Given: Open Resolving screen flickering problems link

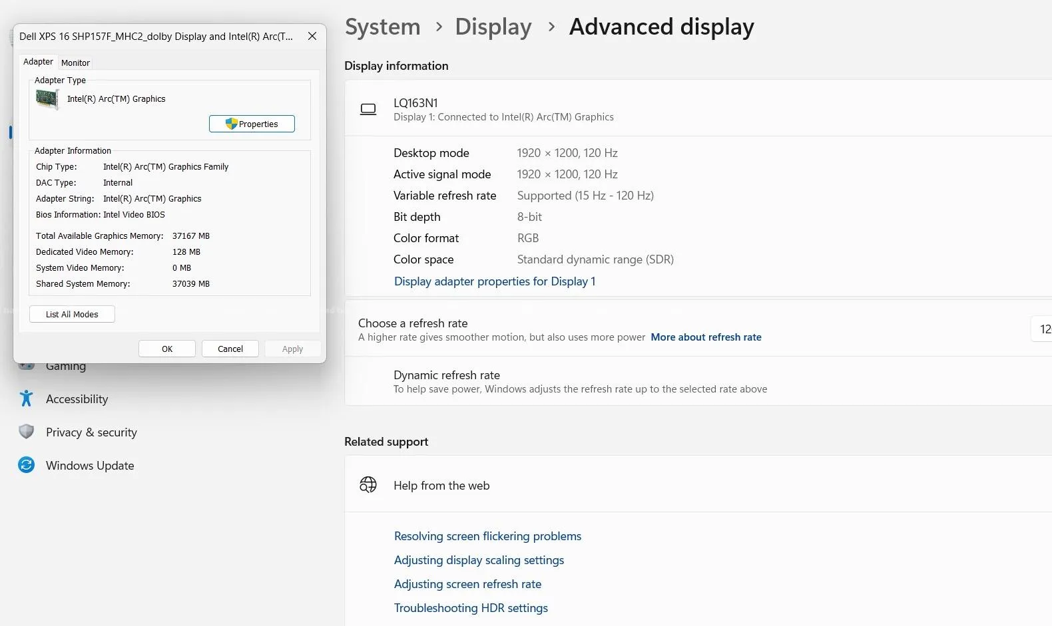Looking at the screenshot, I should coord(487,536).
